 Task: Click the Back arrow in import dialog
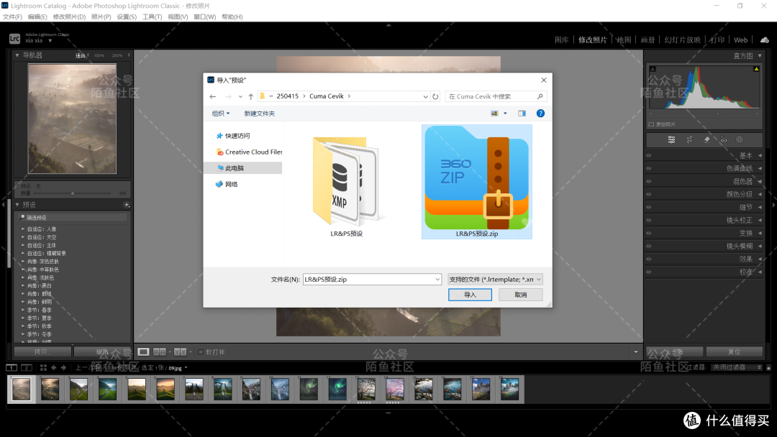[x=212, y=96]
